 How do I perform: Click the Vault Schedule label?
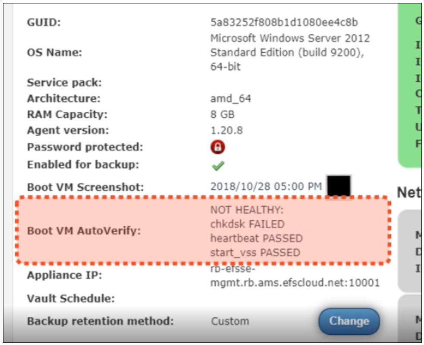(71, 298)
